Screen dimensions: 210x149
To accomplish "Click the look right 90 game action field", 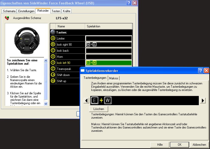I will coord(109,45).
